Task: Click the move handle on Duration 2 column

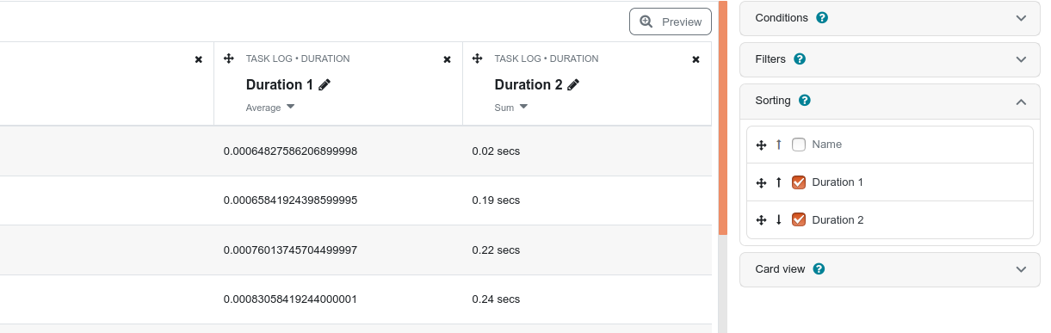Action: (477, 59)
